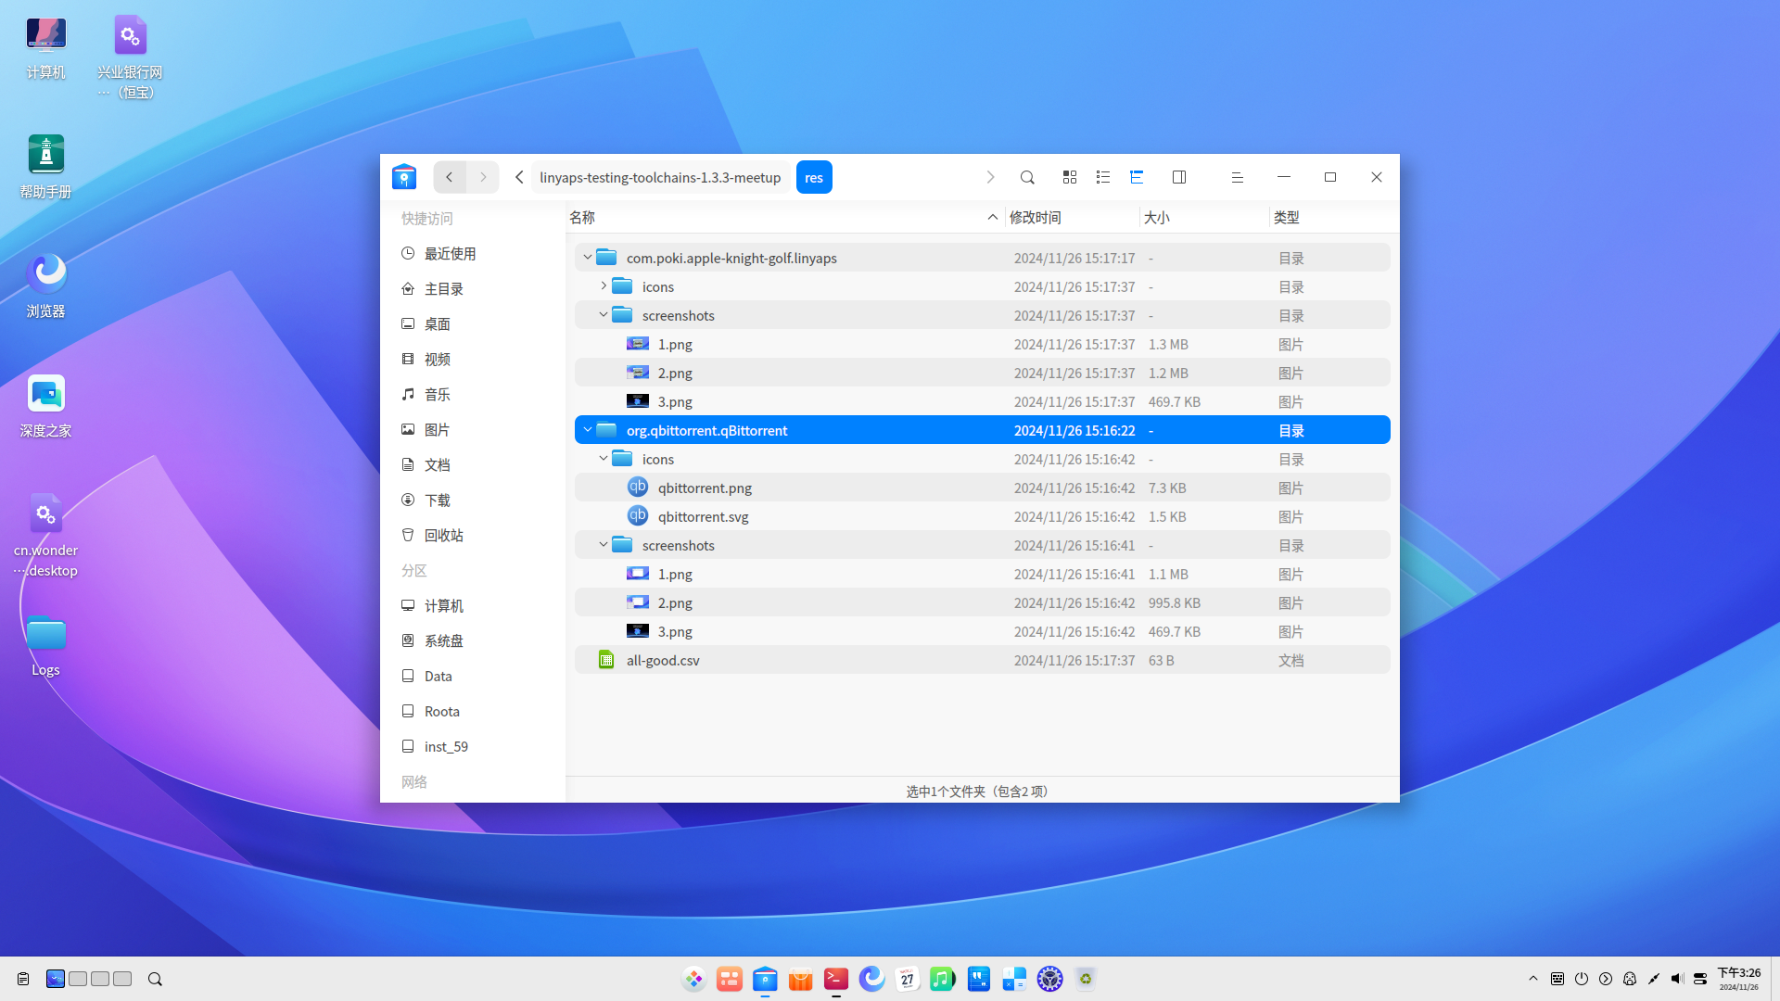Open the terminal icon in taskbar

pos(836,979)
